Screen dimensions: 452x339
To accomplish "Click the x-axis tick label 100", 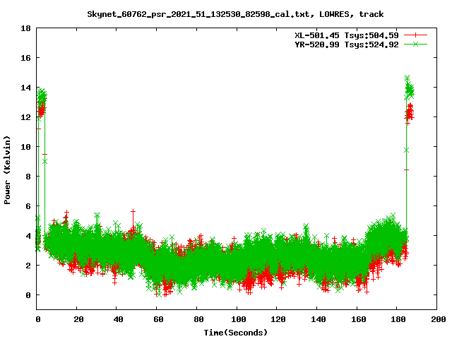I will click(x=239, y=319).
